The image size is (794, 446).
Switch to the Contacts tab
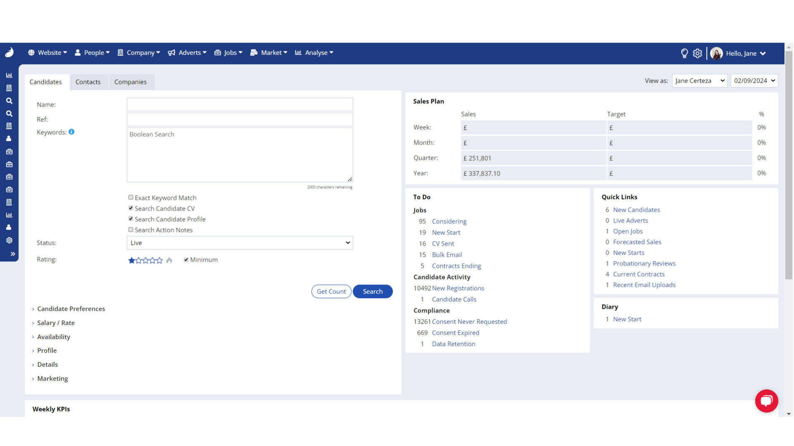pyautogui.click(x=88, y=82)
